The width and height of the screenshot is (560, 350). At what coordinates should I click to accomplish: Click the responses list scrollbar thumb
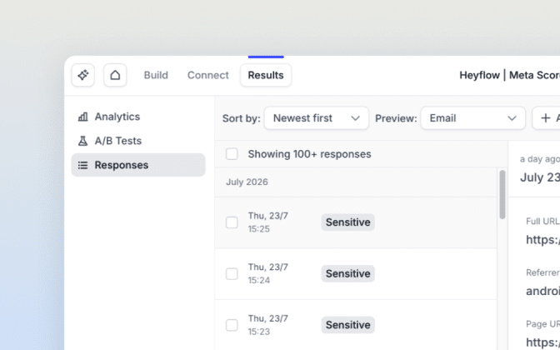pyautogui.click(x=502, y=194)
